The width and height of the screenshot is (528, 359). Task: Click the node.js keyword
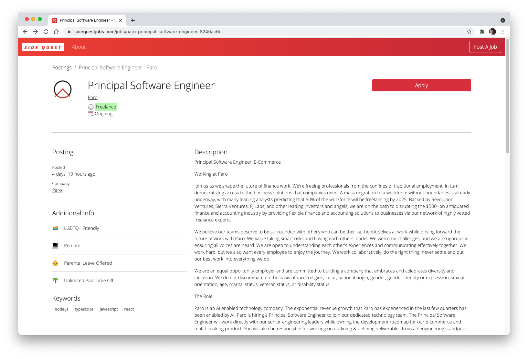tap(61, 309)
